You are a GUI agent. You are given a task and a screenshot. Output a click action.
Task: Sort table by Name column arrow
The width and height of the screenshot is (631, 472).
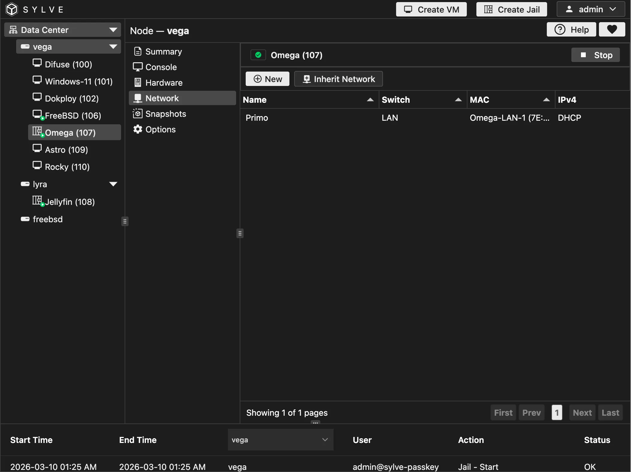coord(370,100)
